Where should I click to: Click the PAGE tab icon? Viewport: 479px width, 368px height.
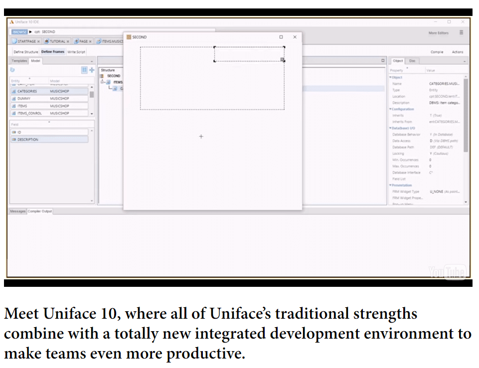coord(76,41)
